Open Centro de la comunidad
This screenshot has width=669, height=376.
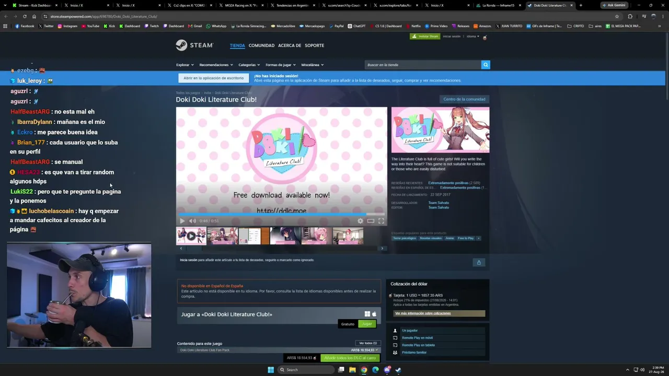click(x=464, y=99)
